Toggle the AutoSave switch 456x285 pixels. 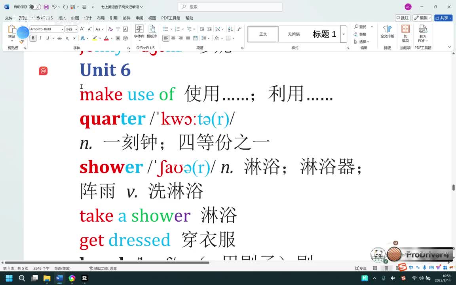click(35, 7)
